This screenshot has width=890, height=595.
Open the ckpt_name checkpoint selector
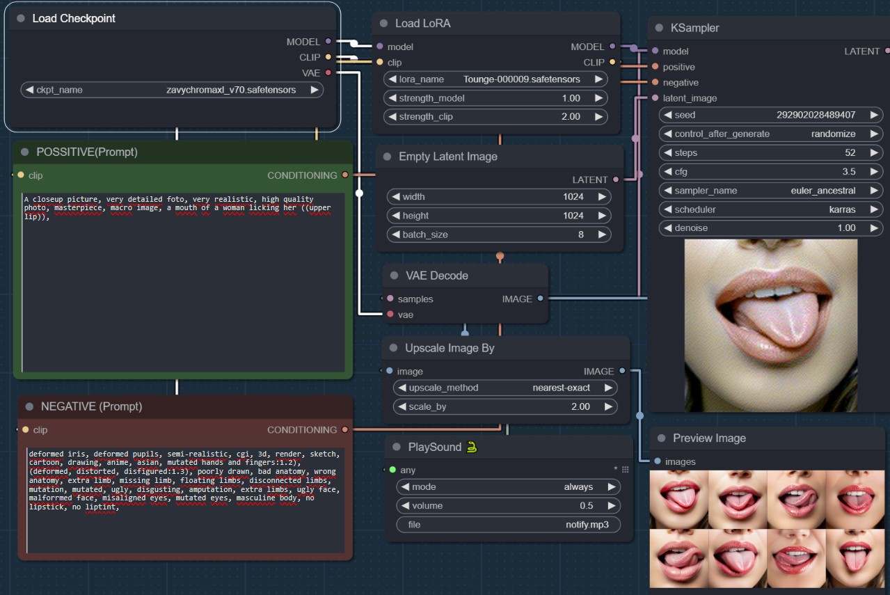171,90
